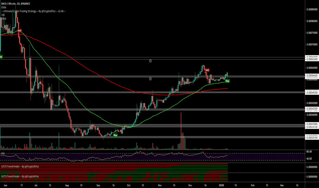The width and height of the screenshot is (319, 188).
Task: Click the RSI 40.00 scale label
Action: point(309,159)
